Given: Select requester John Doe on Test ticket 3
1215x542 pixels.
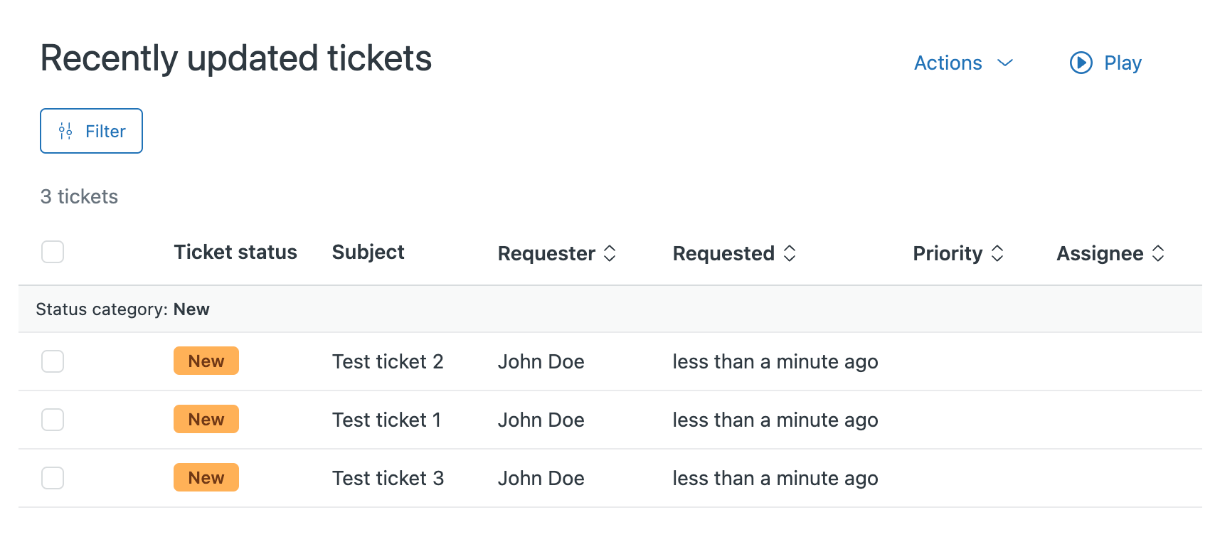Looking at the screenshot, I should pyautogui.click(x=541, y=478).
